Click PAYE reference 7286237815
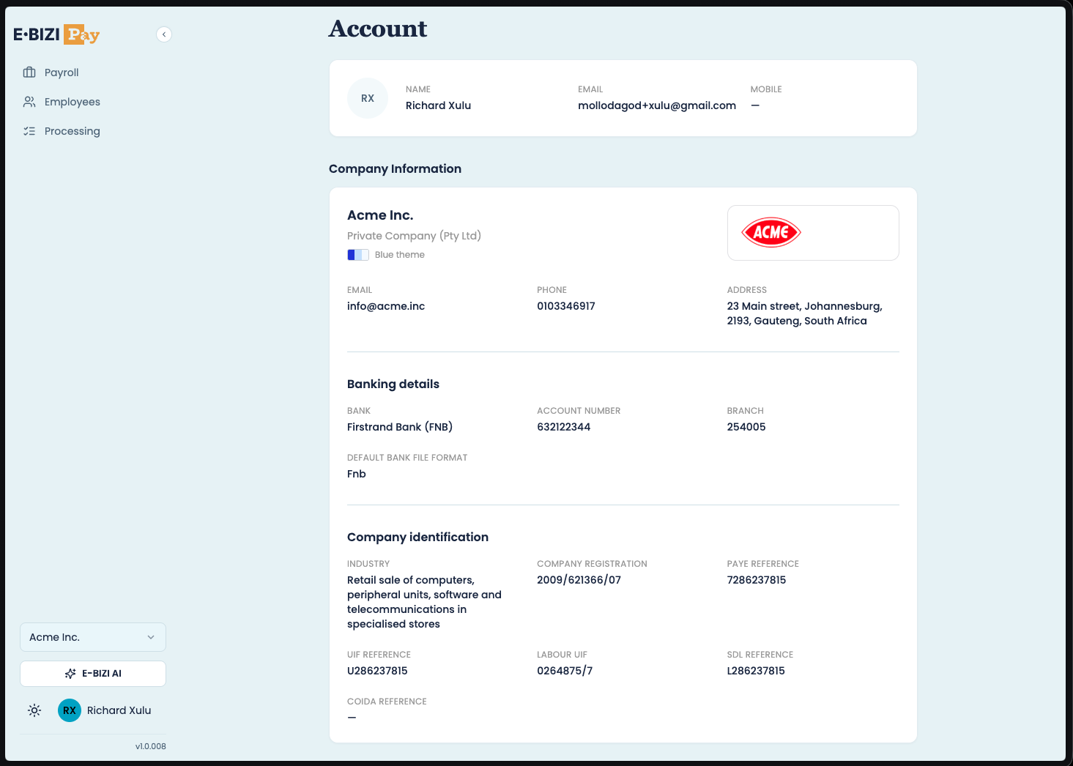 (757, 580)
